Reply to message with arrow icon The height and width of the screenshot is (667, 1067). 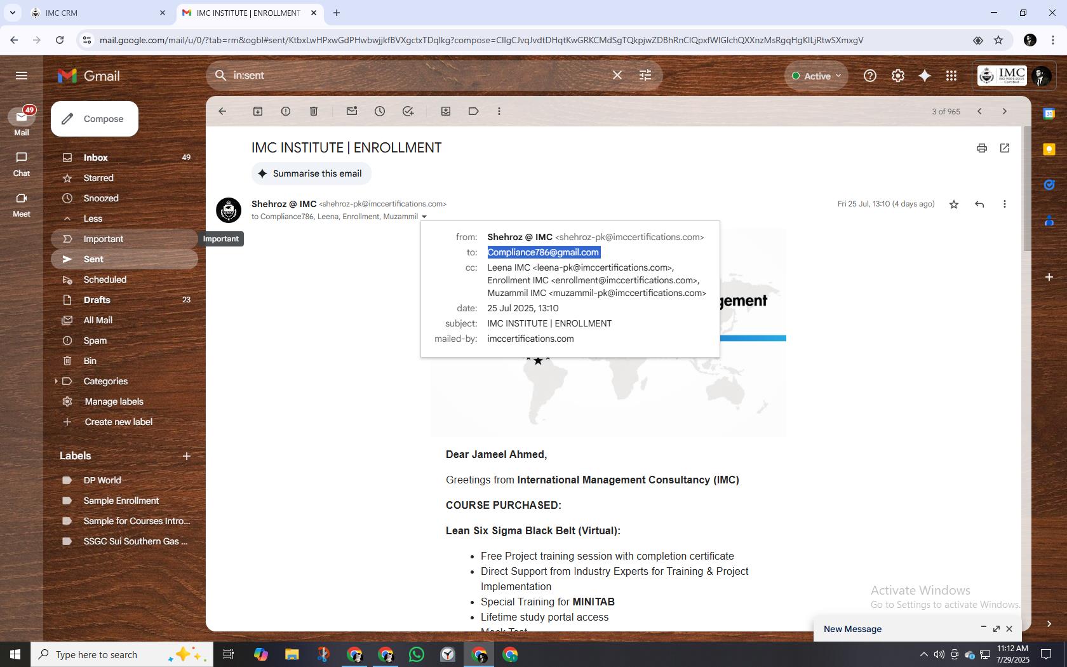coord(979,204)
